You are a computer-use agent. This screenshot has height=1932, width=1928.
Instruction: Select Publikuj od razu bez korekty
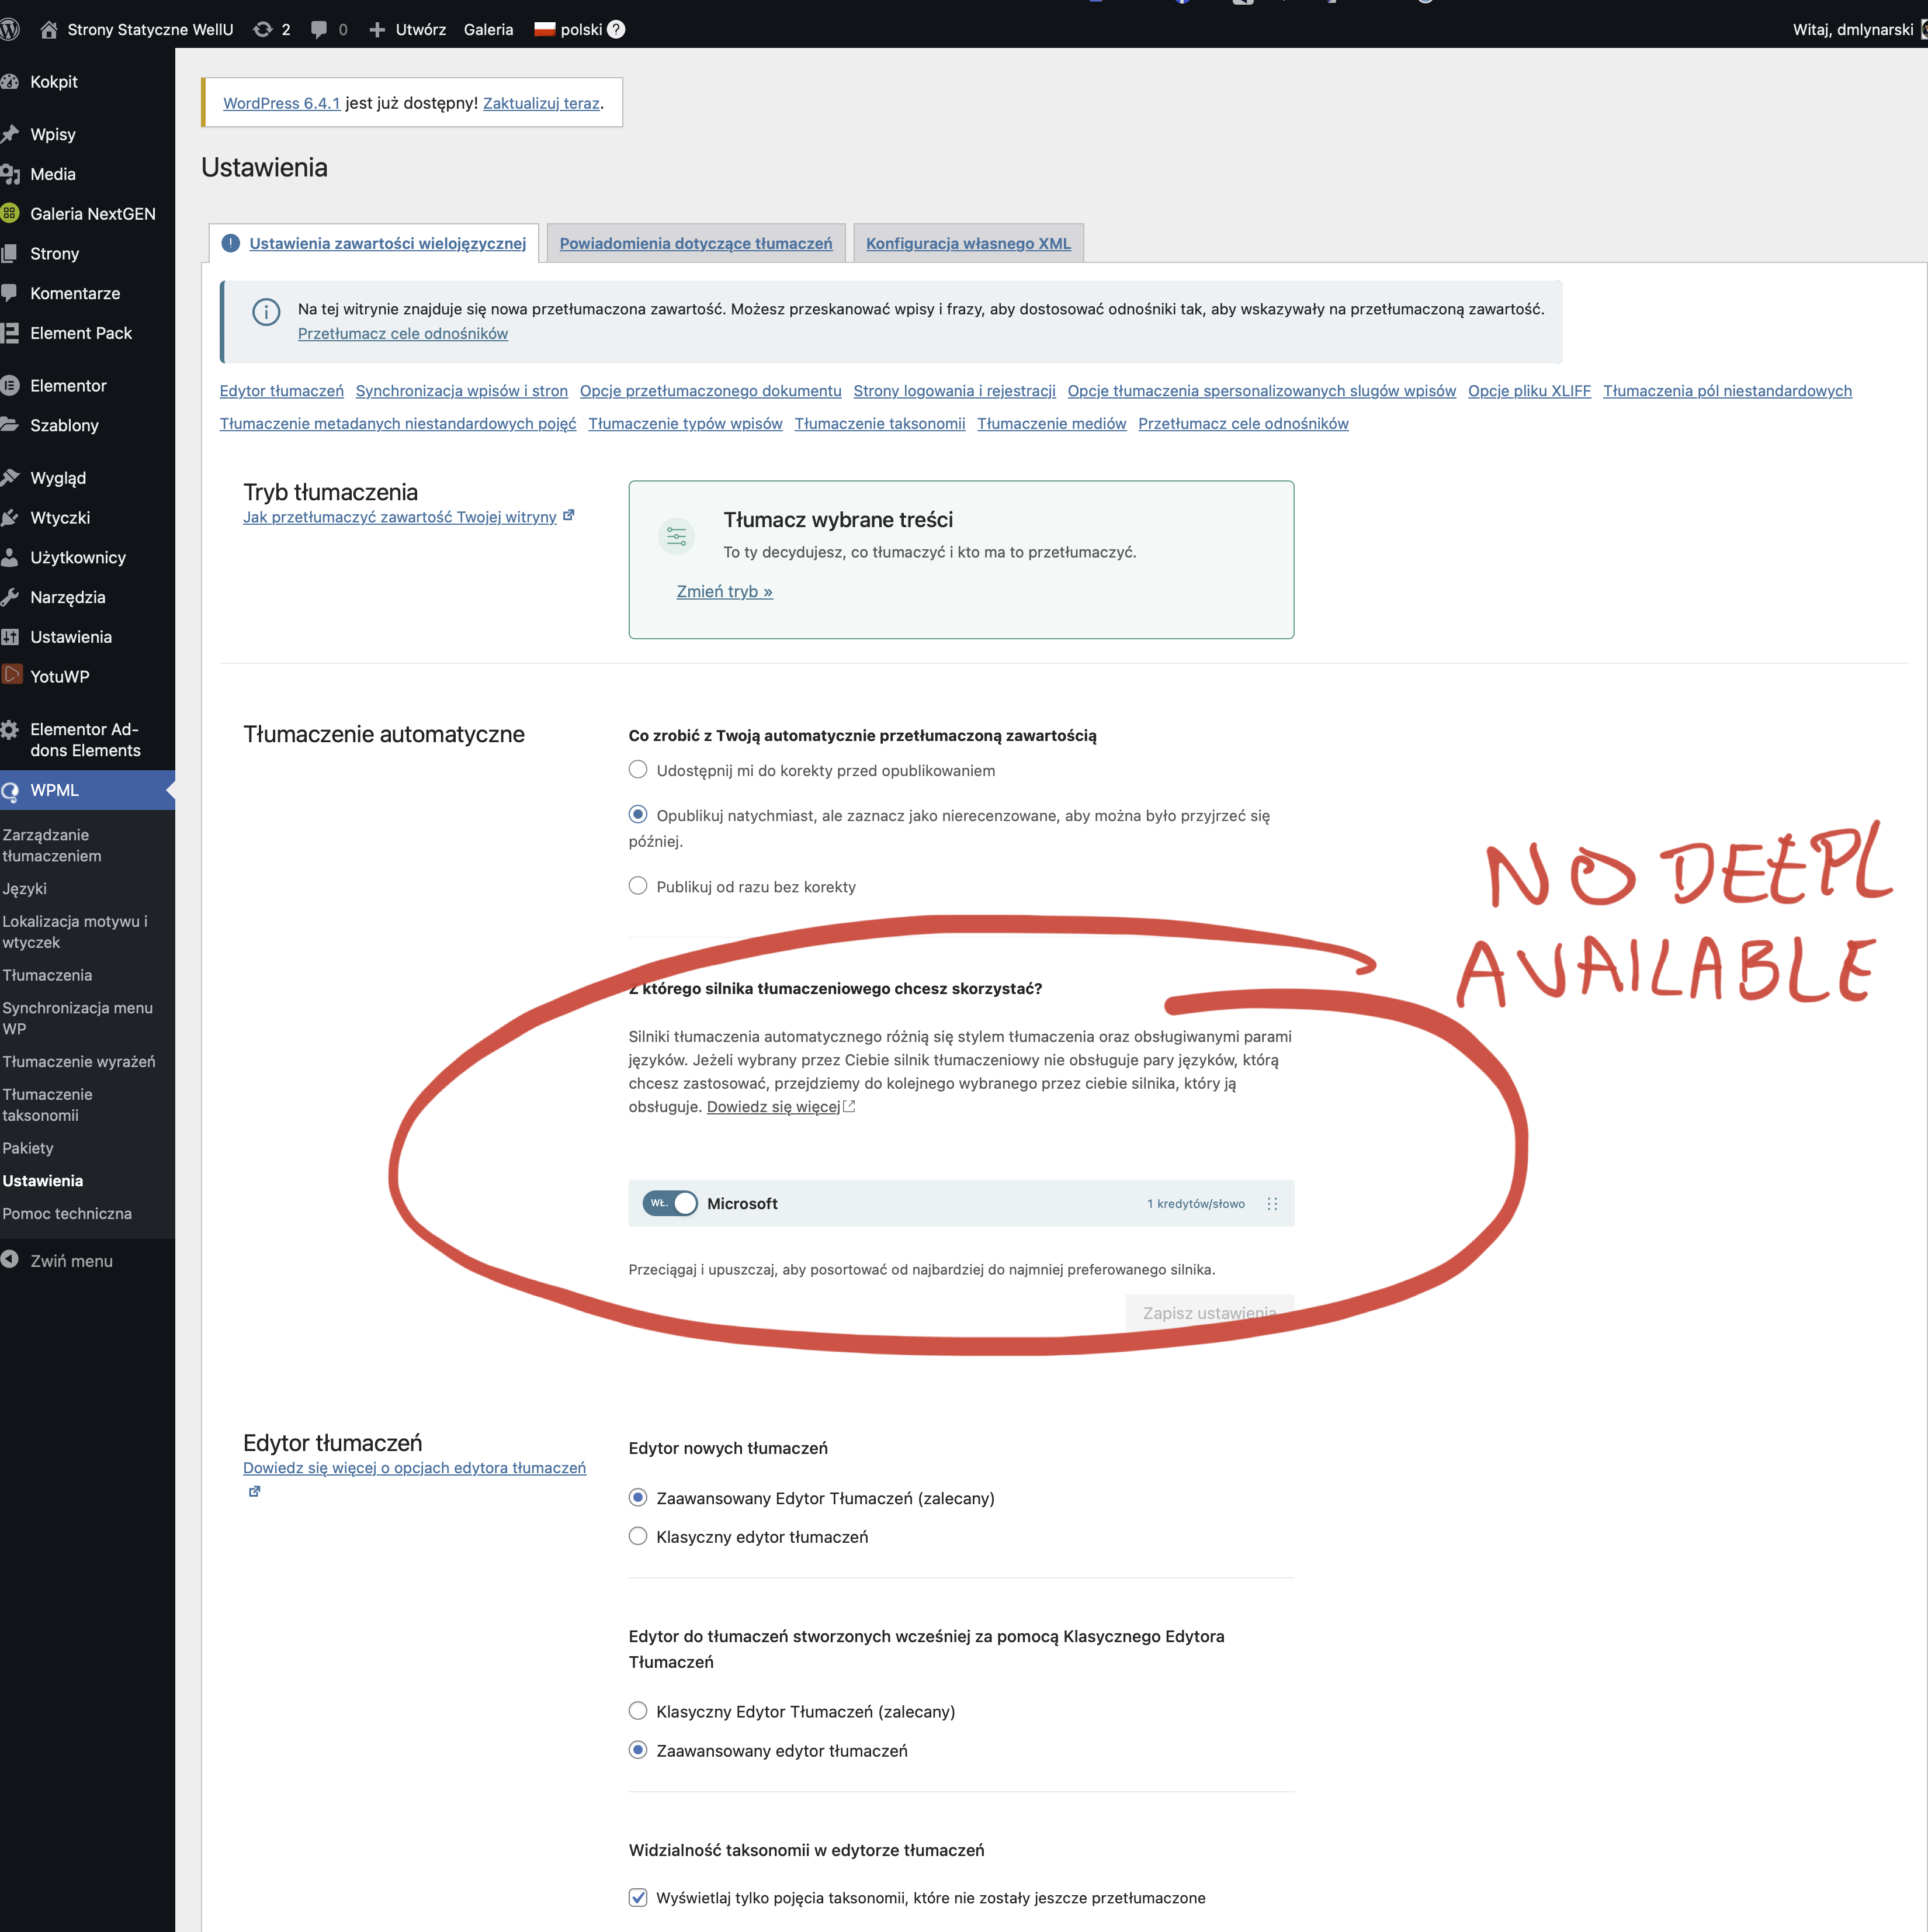click(638, 885)
